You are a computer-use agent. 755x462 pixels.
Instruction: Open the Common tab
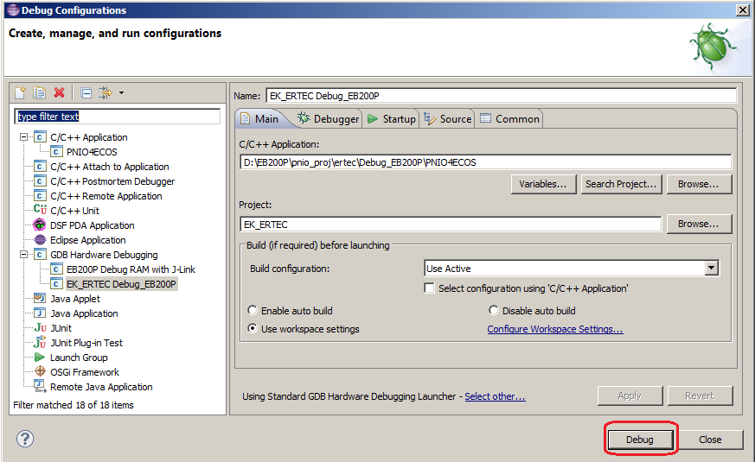510,119
